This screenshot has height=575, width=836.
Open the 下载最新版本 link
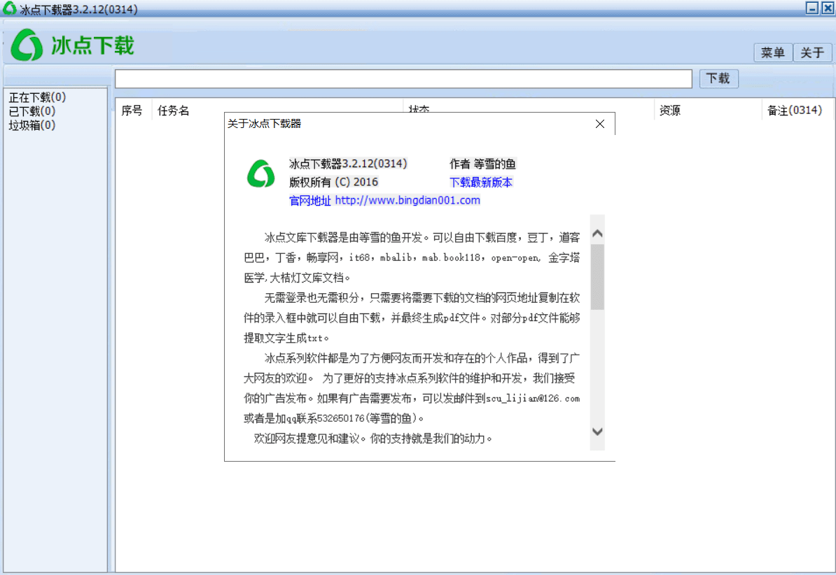[480, 183]
